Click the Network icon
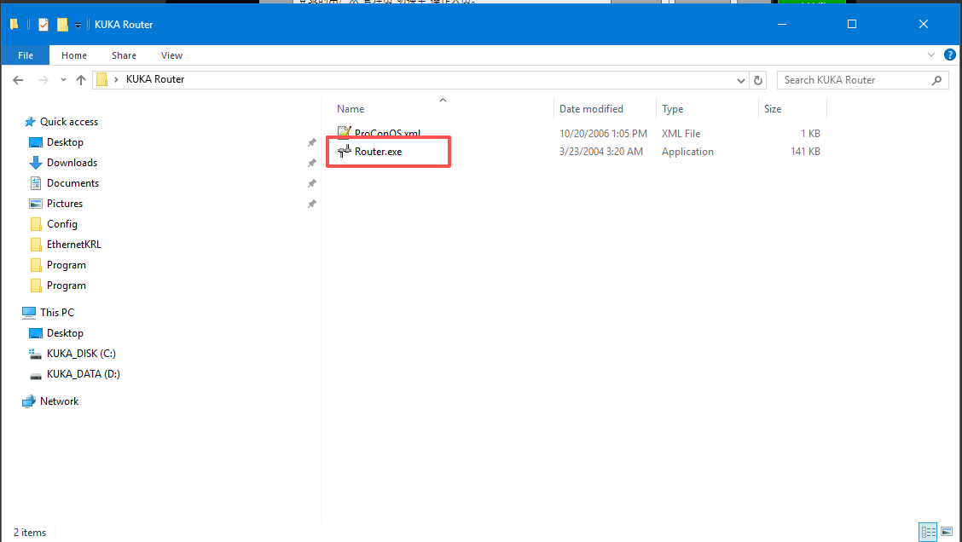 [29, 401]
